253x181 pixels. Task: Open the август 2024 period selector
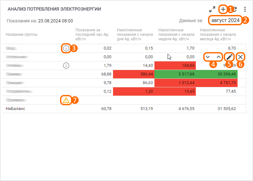pyautogui.click(x=225, y=20)
